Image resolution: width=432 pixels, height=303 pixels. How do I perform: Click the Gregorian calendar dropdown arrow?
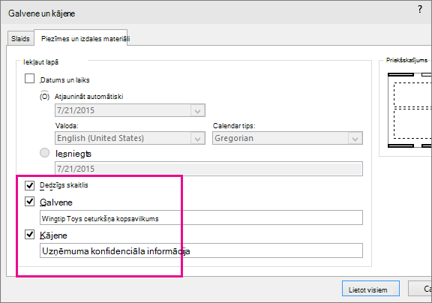(x=355, y=138)
